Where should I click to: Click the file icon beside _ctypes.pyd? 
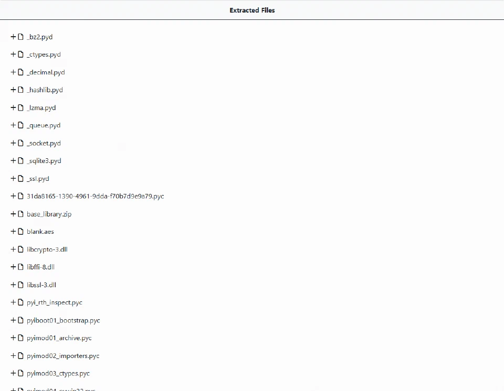pyautogui.click(x=21, y=55)
